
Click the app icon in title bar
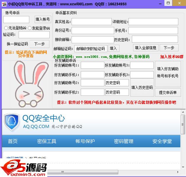[x=4, y=4]
